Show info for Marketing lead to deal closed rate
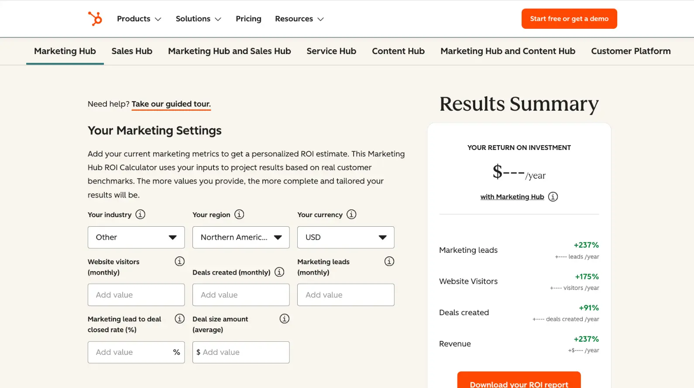Viewport: 694px width, 388px height. click(x=180, y=319)
